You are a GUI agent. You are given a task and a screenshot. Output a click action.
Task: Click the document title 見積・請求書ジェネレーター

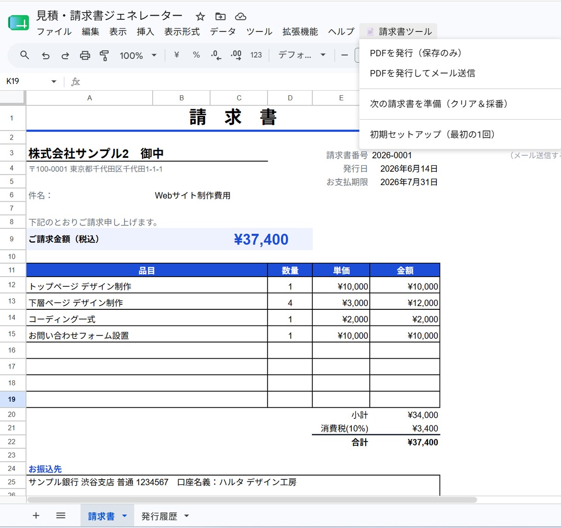click(x=109, y=16)
